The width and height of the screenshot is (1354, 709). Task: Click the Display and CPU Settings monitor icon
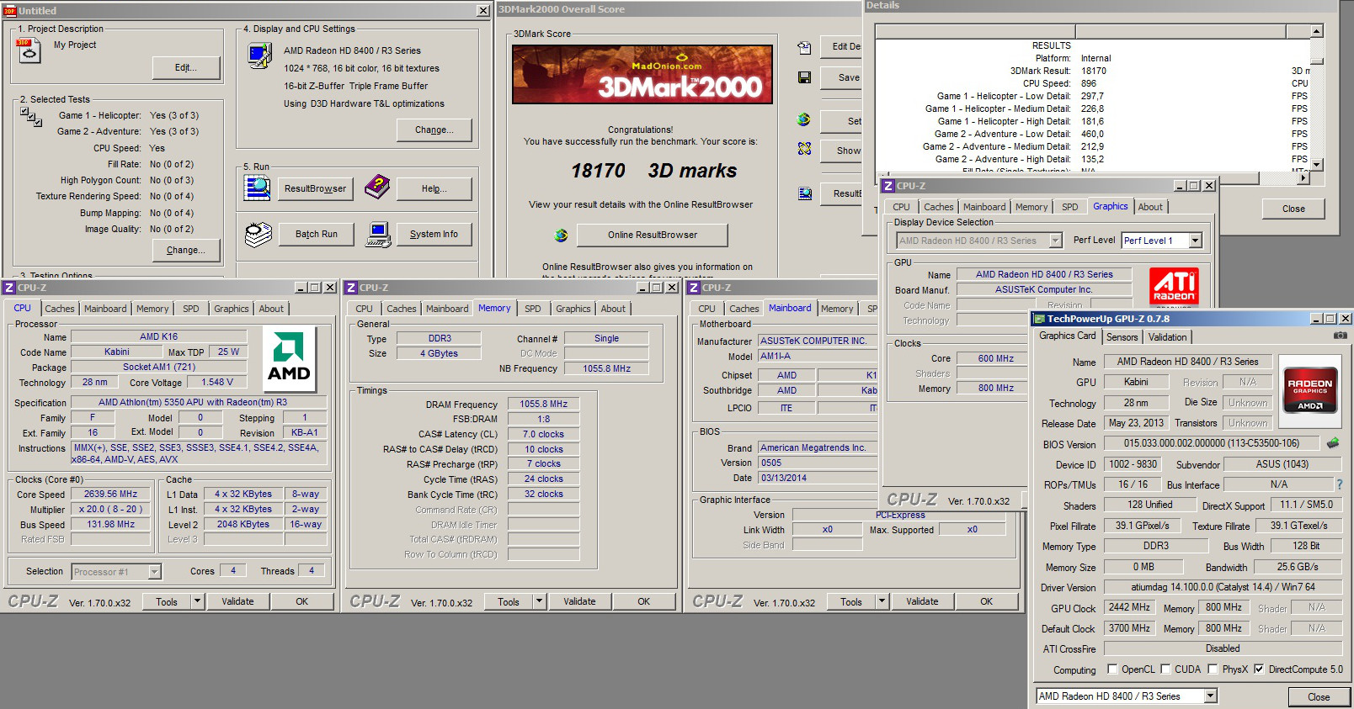259,56
